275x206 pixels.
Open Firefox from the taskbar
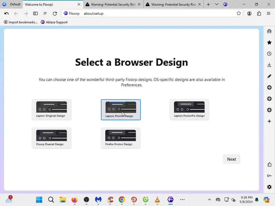pos(75,200)
